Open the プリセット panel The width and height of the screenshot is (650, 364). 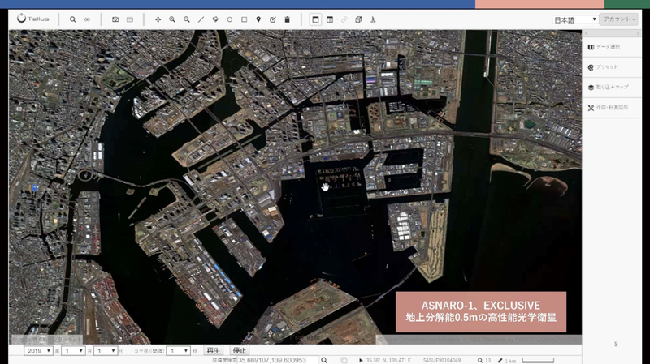(612, 67)
